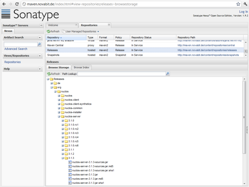249x187 pixels.
Task: Collapse the Artifact Search panel
Action: 40,37
